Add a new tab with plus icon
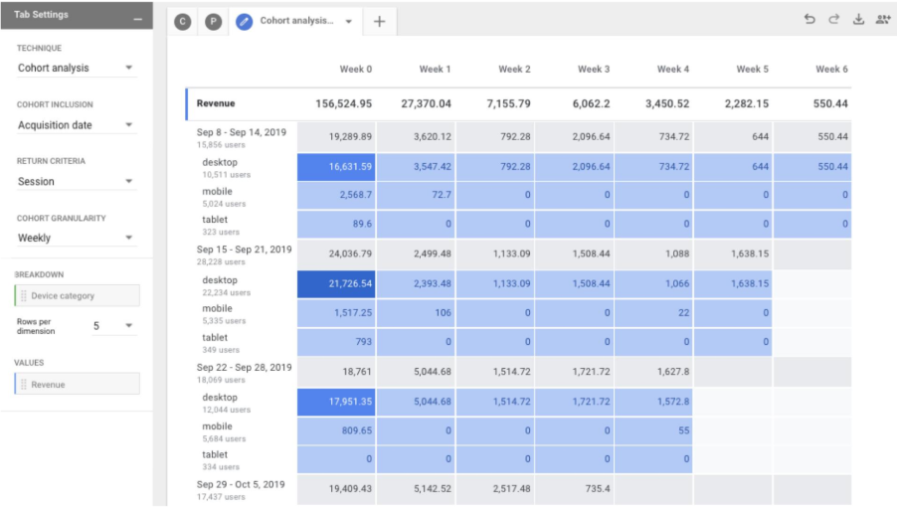The height and width of the screenshot is (508, 897). 379,21
